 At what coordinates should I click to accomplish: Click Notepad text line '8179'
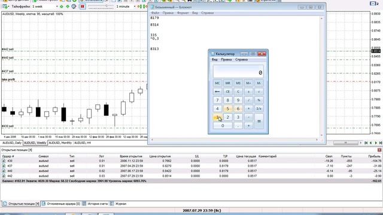point(154,18)
